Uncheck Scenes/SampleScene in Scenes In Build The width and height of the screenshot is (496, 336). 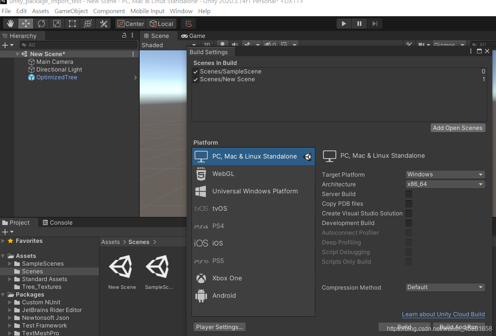(196, 72)
